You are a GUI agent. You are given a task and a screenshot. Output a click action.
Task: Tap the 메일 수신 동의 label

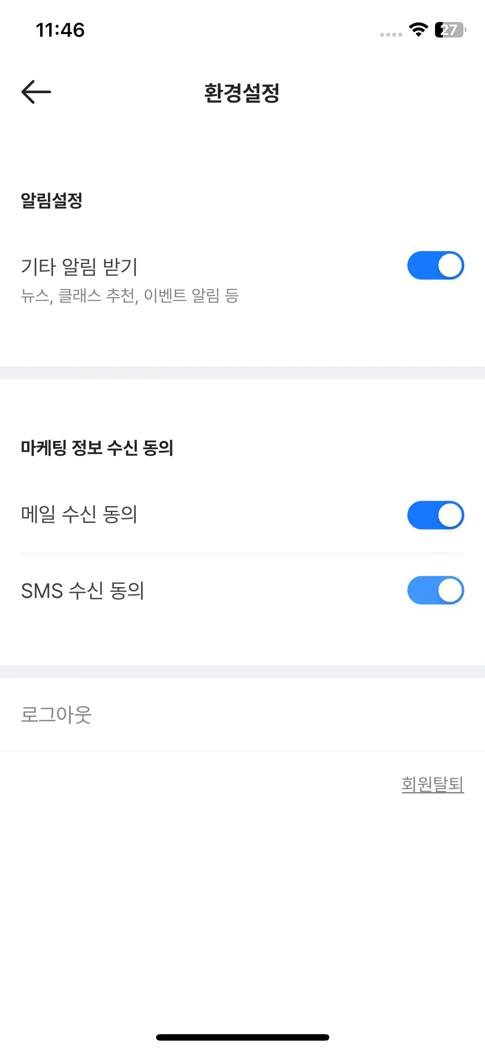pyautogui.click(x=79, y=514)
